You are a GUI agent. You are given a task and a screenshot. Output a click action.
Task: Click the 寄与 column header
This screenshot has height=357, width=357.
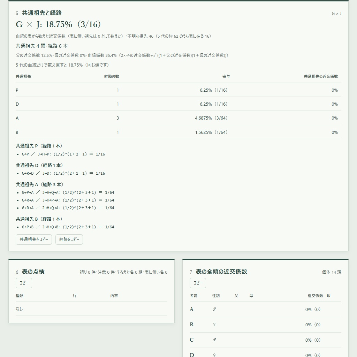(226, 76)
